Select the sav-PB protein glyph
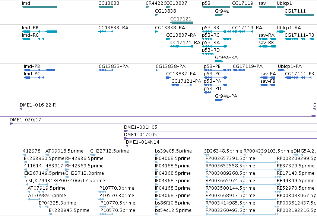 click(268, 85)
